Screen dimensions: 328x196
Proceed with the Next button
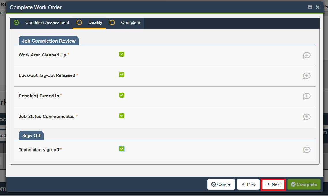click(273, 184)
